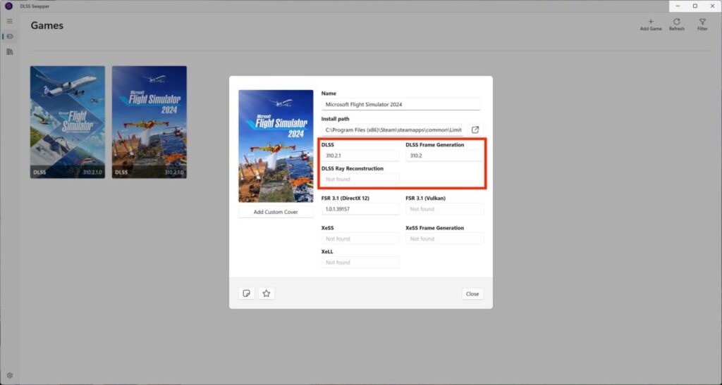Viewport: 722px width, 385px height.
Task: Mark game as favourite with star icon
Action: click(266, 293)
